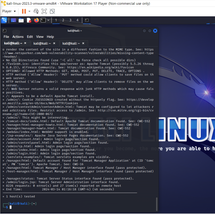Open the VMware Player menu
The width and height of the screenshot is (215, 214).
coord(9,11)
